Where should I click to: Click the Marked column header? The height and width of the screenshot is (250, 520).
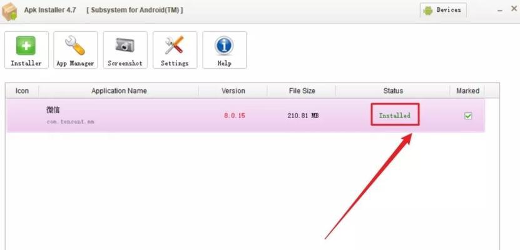tap(467, 91)
